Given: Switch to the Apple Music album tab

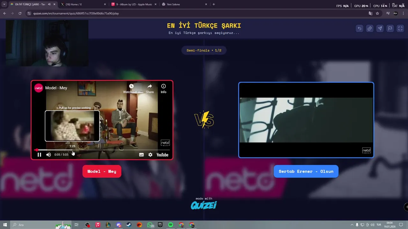Looking at the screenshot, I should click(x=134, y=4).
